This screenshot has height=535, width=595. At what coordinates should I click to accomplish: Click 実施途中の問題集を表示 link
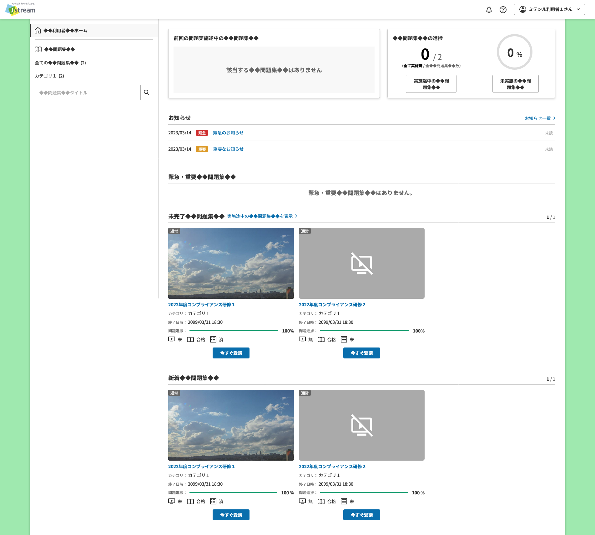click(260, 216)
